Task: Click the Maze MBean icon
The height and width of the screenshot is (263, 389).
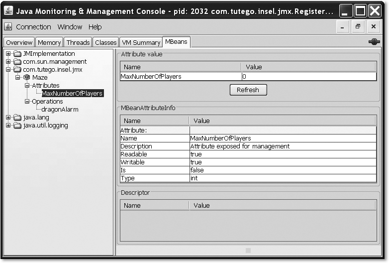Action: [26, 78]
